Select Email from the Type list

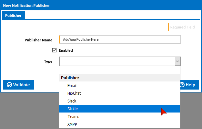(119, 85)
